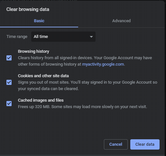Select the Basic tab
Image resolution: width=166 pixels, height=156 pixels.
[x=39, y=21]
